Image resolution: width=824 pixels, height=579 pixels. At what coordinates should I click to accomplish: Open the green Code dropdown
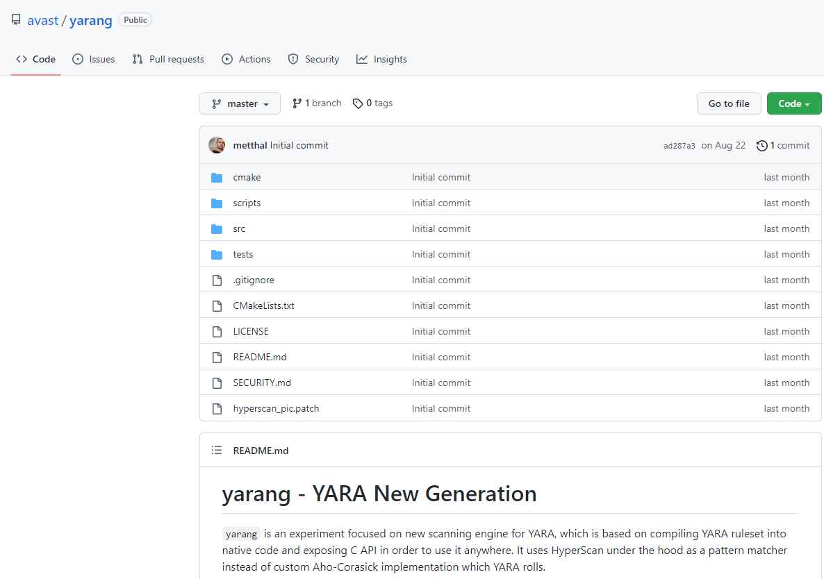pyautogui.click(x=793, y=103)
